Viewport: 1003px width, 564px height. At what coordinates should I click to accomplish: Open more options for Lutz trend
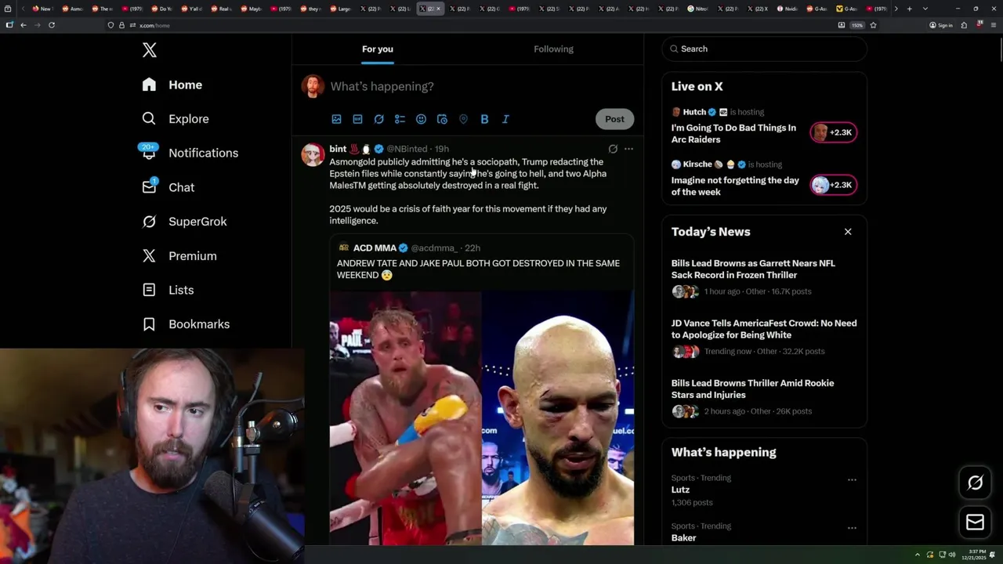pos(852,479)
